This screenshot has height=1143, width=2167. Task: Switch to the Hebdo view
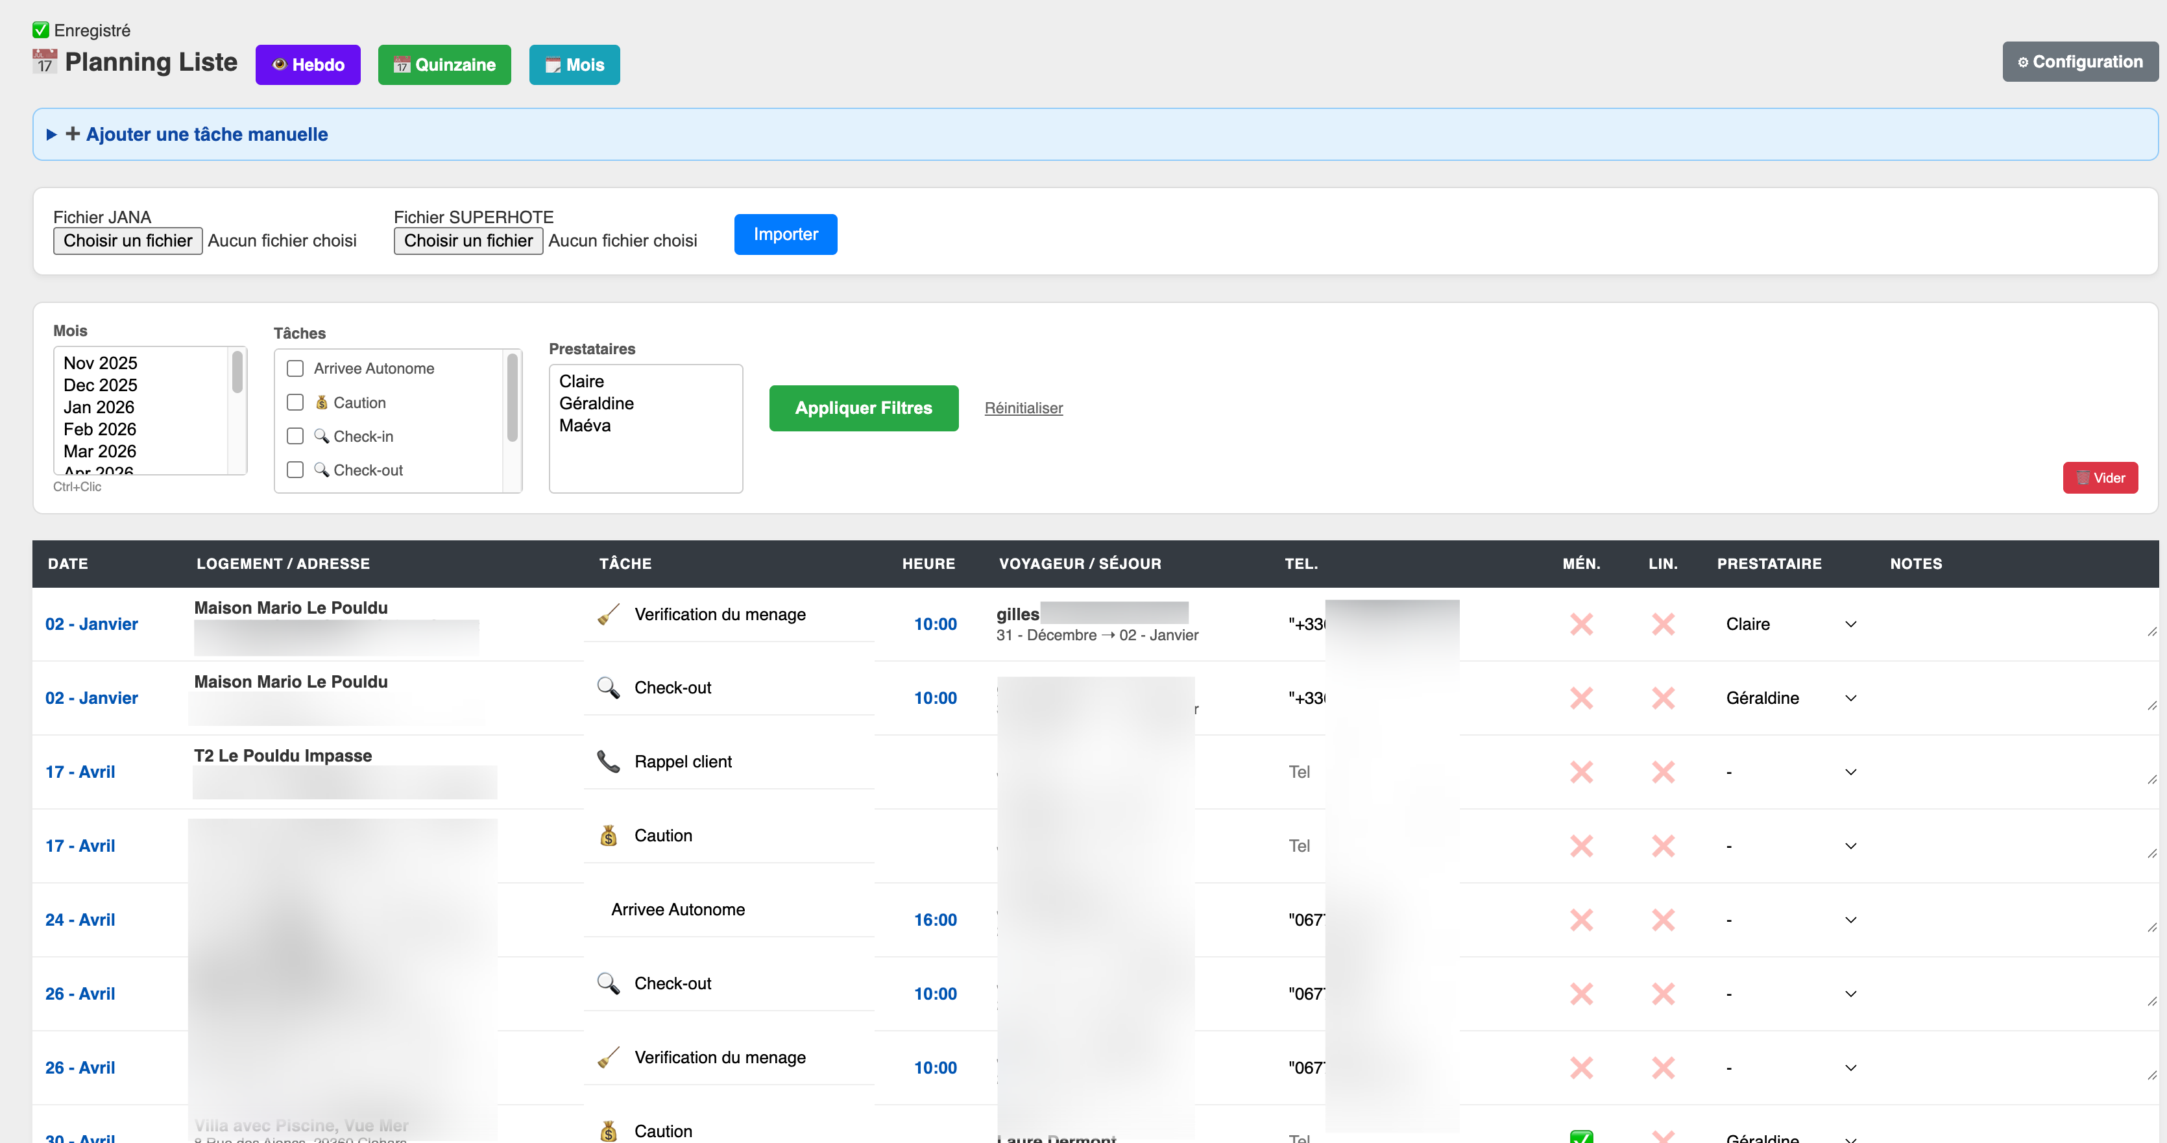(308, 65)
